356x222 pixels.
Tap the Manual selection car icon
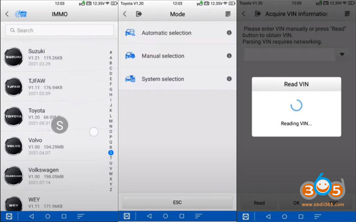[130, 56]
